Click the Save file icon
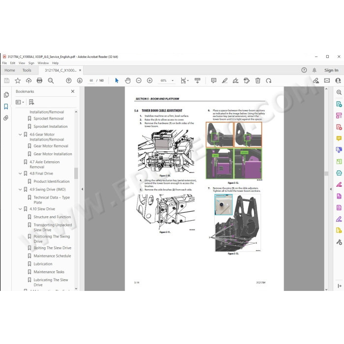Viewport: 344px width, 344px height. pyautogui.click(x=7, y=81)
